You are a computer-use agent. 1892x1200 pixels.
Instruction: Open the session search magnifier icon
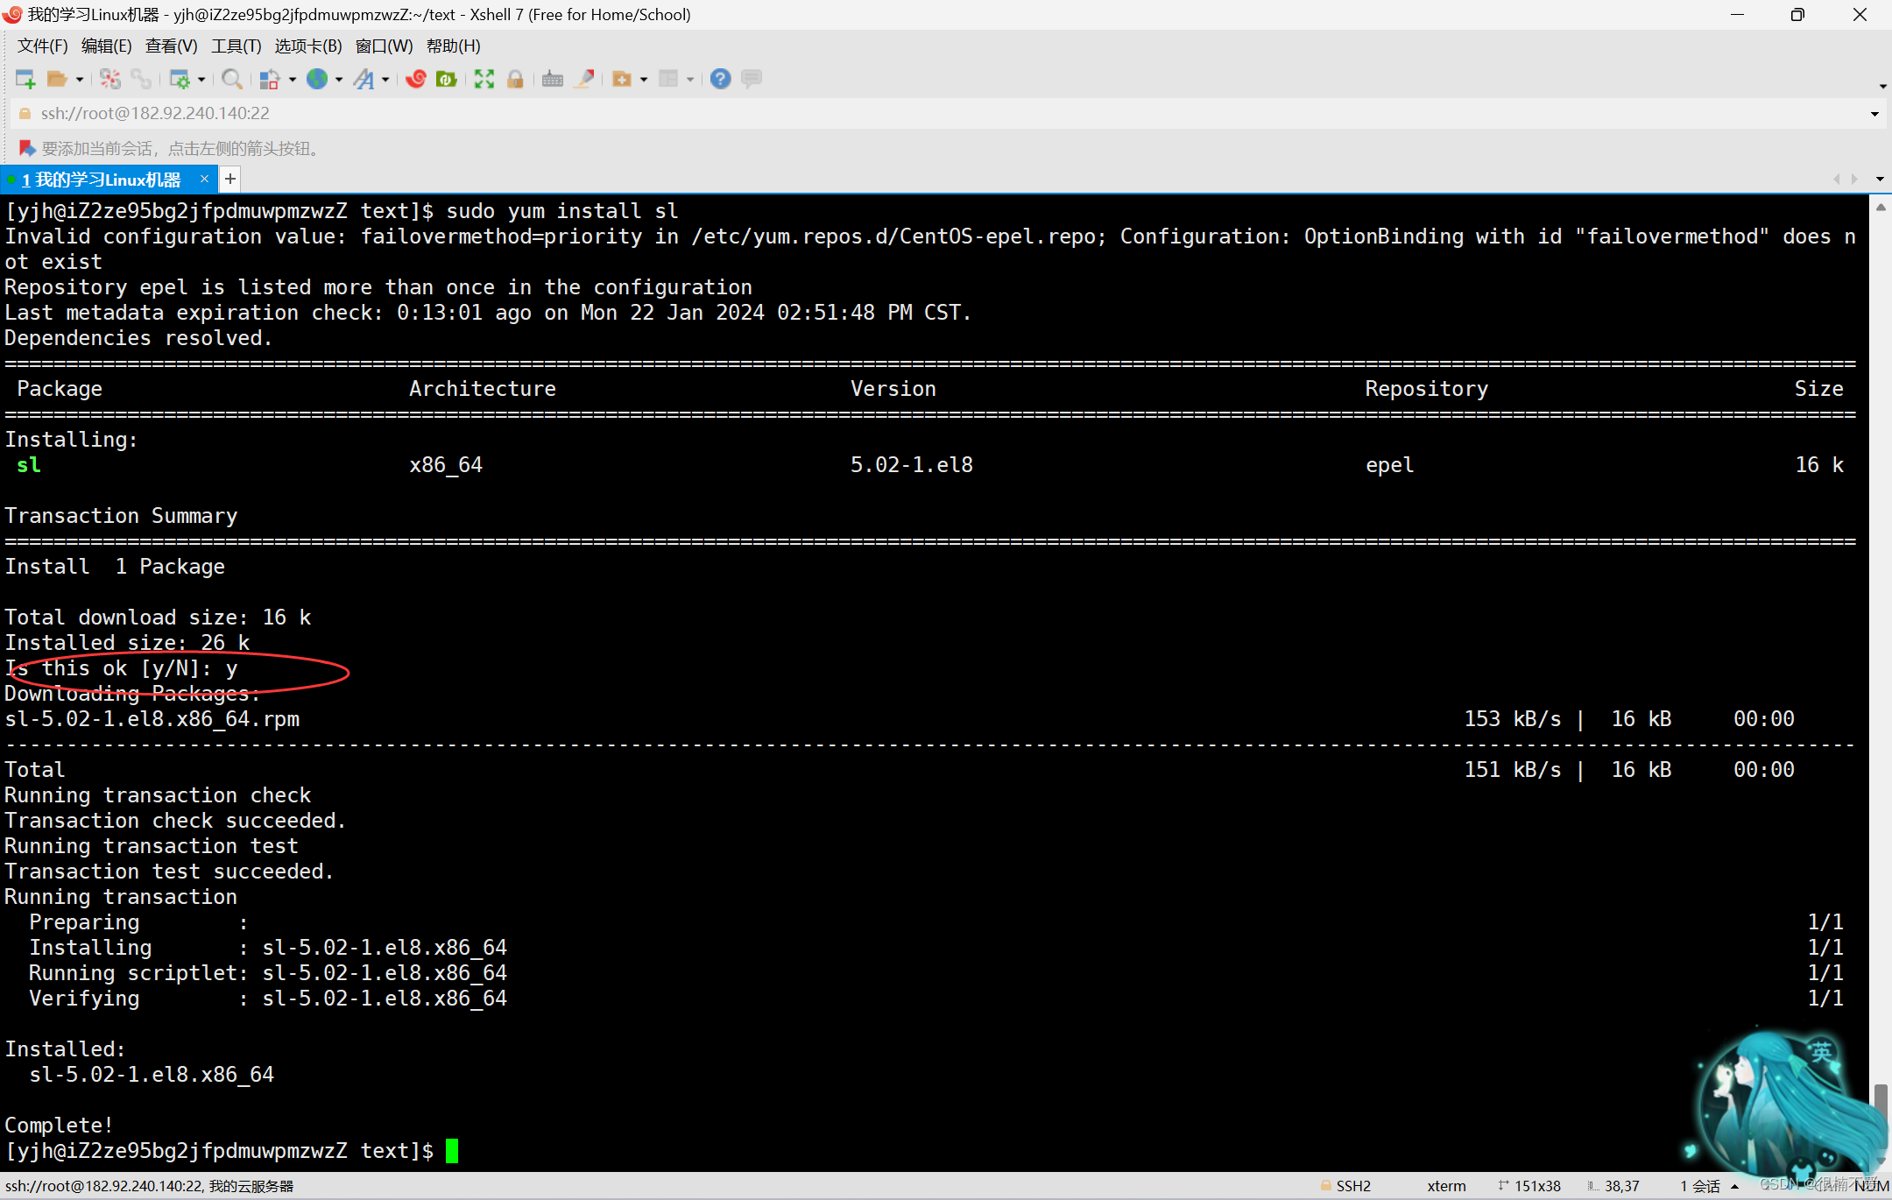tap(231, 79)
